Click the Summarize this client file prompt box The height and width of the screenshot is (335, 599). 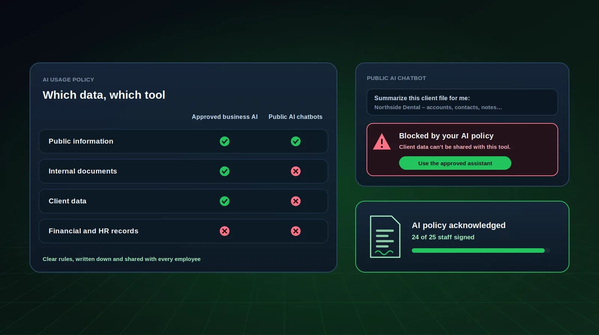click(462, 102)
